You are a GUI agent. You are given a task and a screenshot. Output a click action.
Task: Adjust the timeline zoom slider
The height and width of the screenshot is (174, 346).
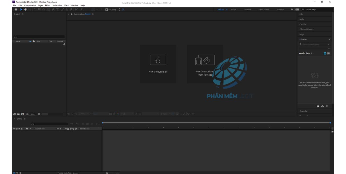click(x=107, y=173)
